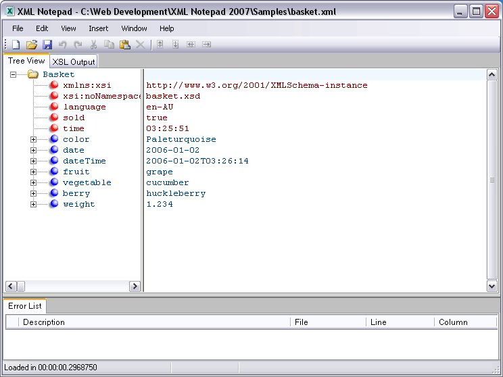Click the Save floppy disk icon
This screenshot has height=377, width=503.
click(x=47, y=45)
